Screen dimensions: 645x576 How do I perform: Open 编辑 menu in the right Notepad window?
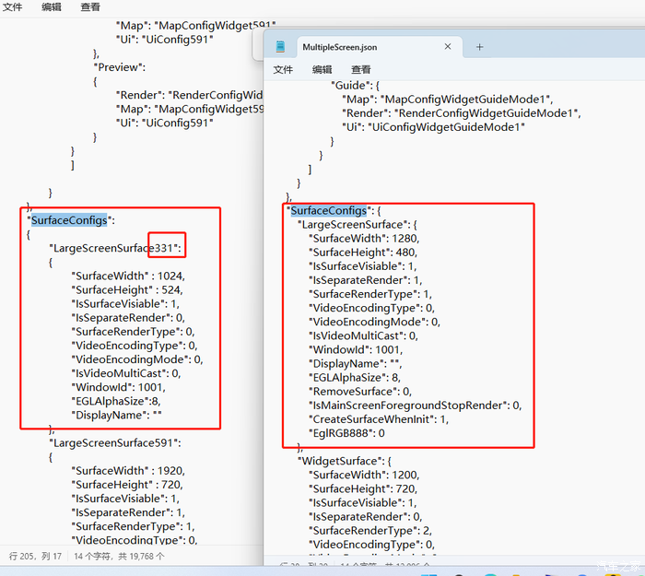(322, 69)
